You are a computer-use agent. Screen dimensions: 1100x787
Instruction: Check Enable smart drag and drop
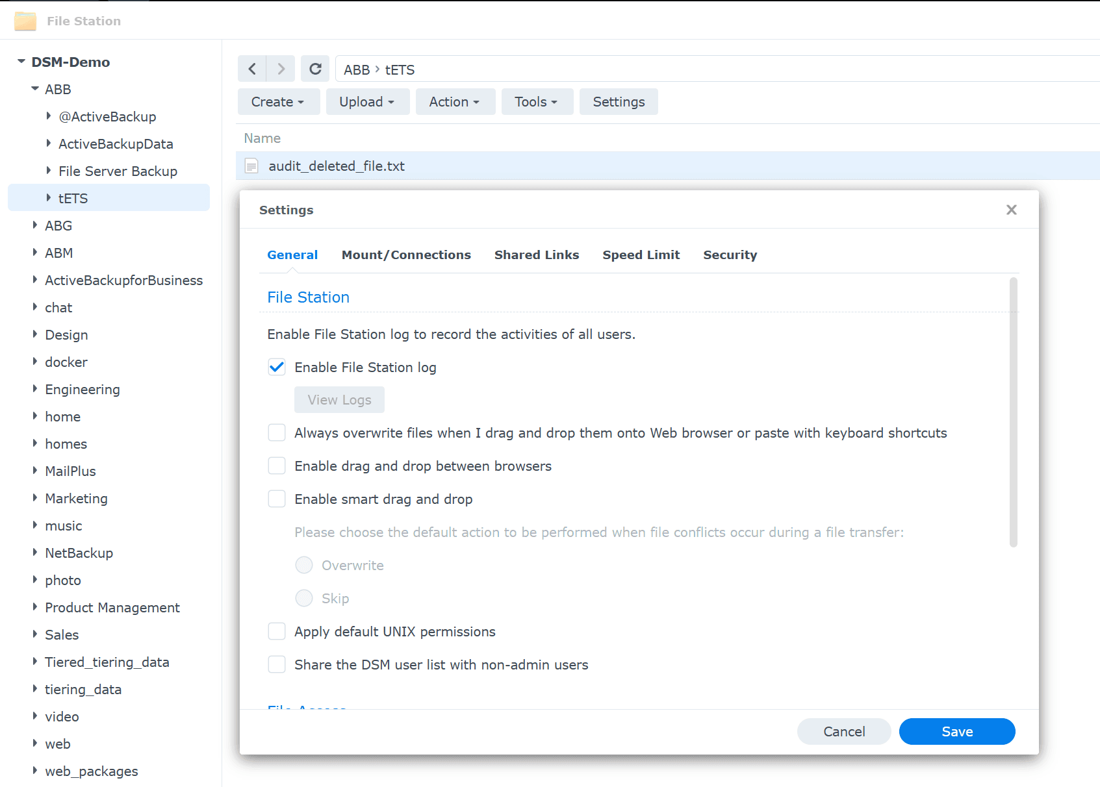[x=277, y=499]
